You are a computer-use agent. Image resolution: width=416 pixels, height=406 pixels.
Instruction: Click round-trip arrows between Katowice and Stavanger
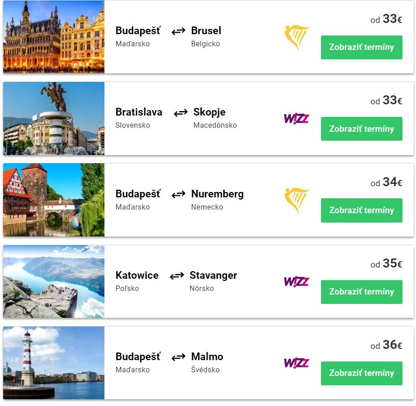point(177,276)
